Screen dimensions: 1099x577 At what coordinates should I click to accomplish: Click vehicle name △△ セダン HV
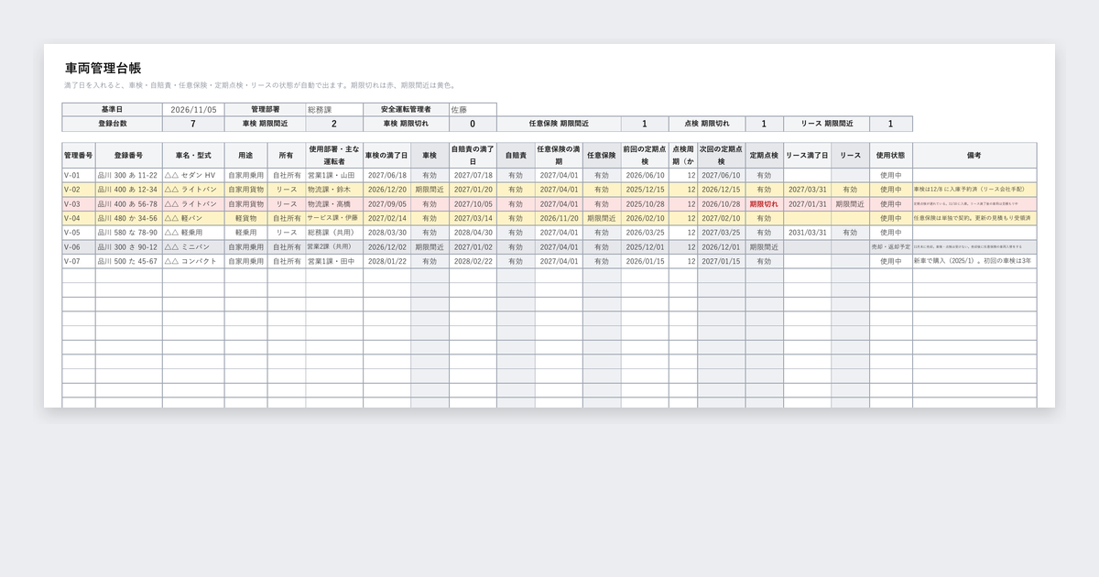pyautogui.click(x=194, y=175)
